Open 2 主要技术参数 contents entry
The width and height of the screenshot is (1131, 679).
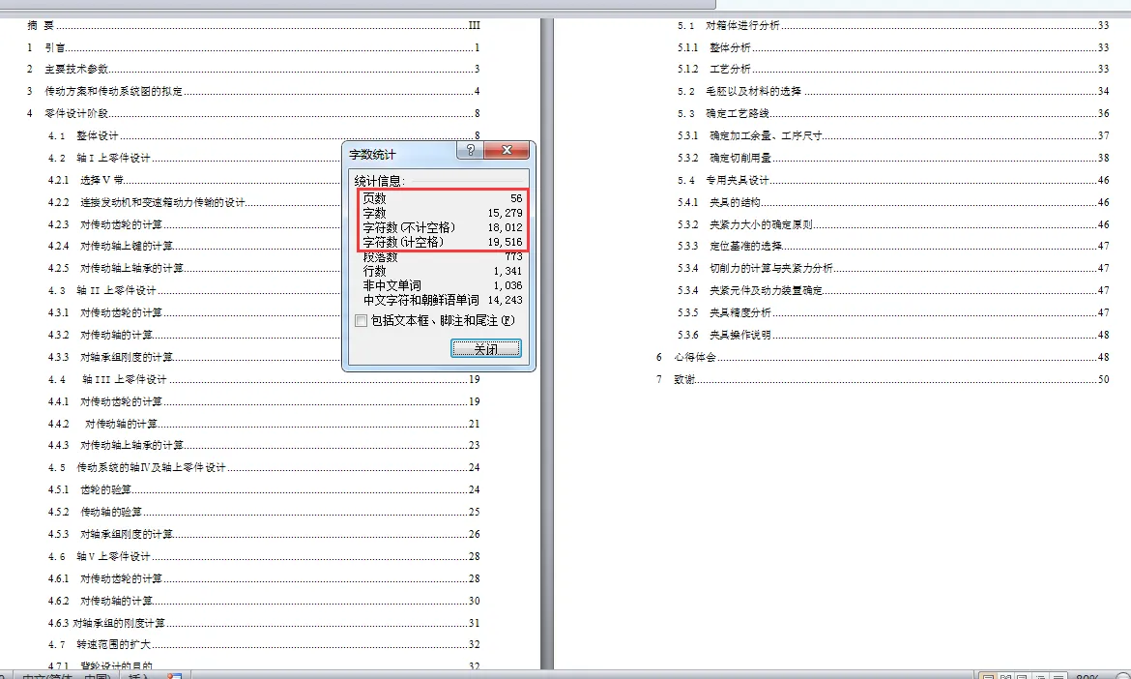click(x=253, y=70)
